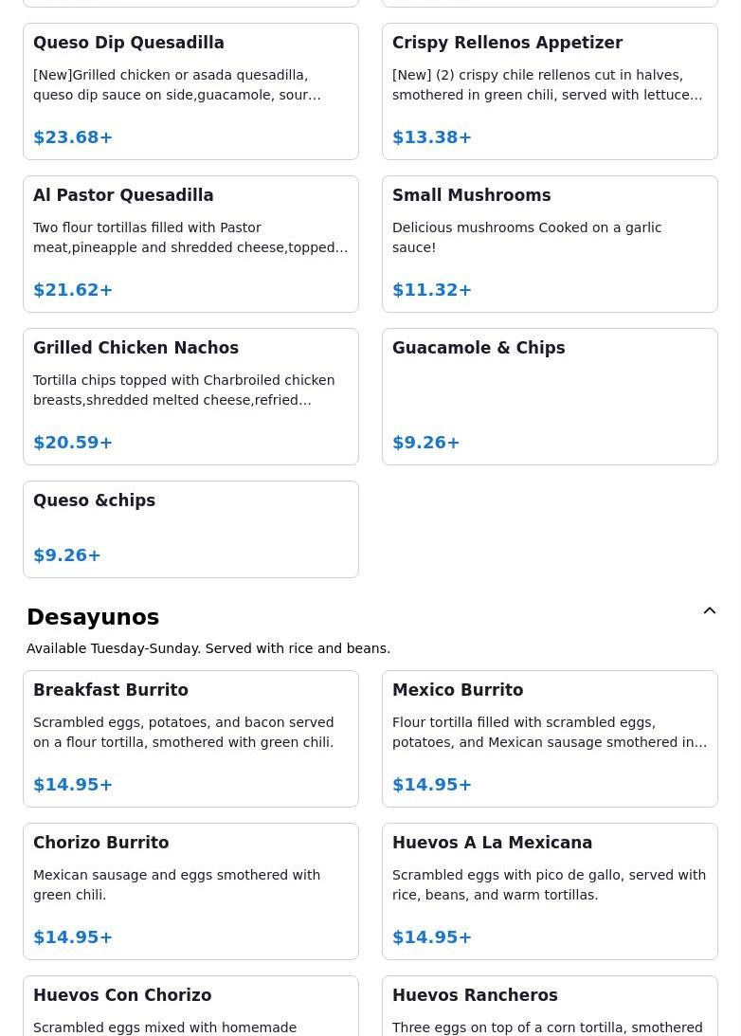741x1036 pixels.
Task: Collapse the Desayunos section chevron
Action: [709, 611]
